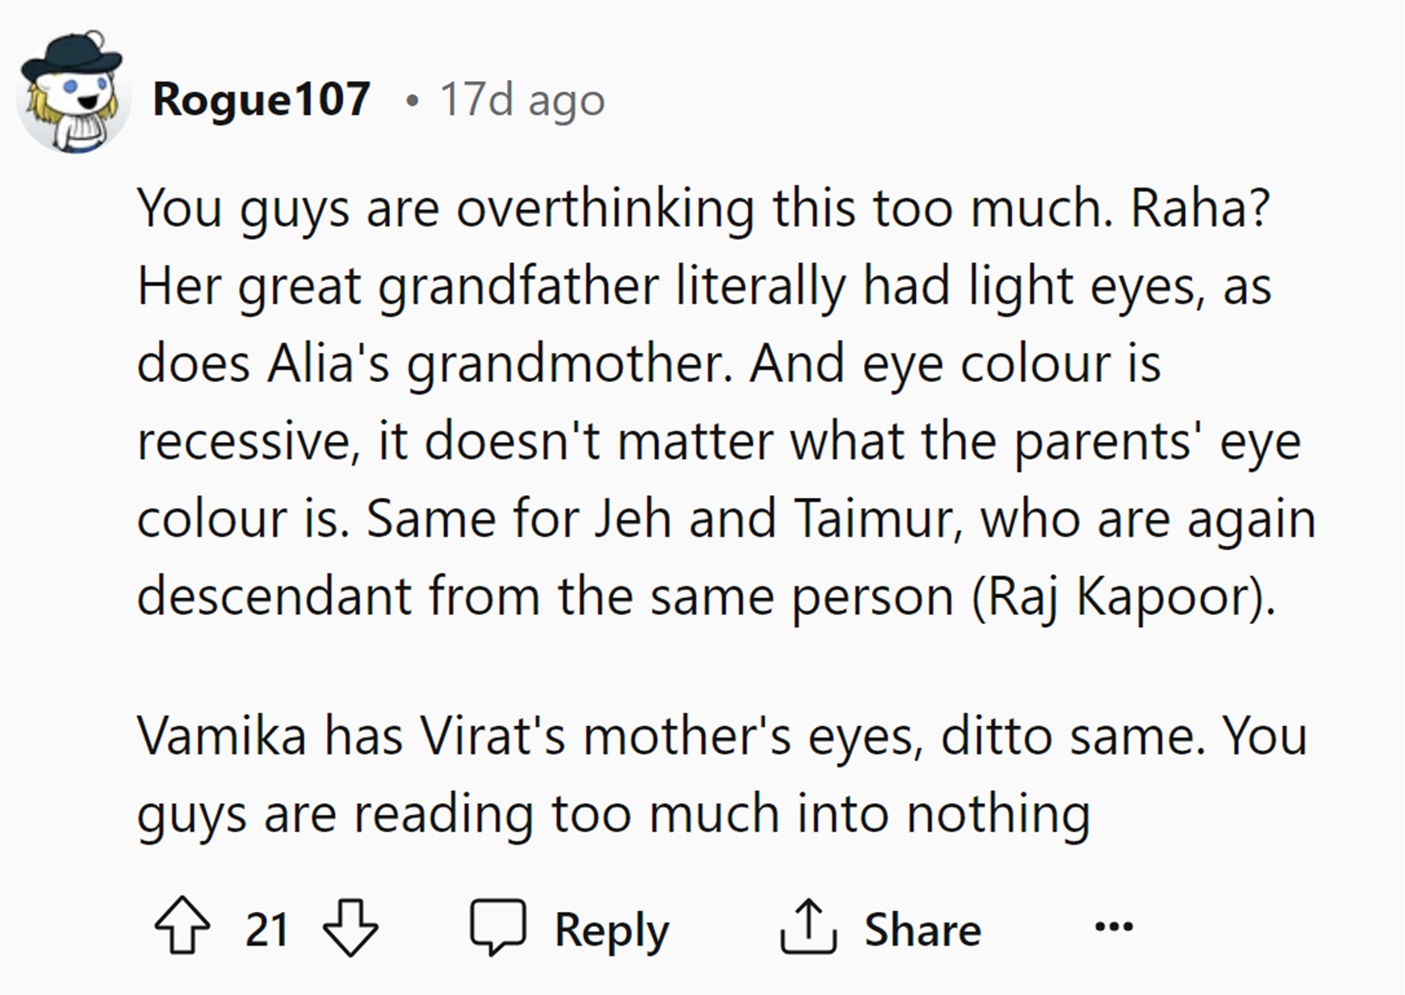Upvote the comment by Rogue107
Viewport: 1405px width, 995px height.
[x=182, y=928]
